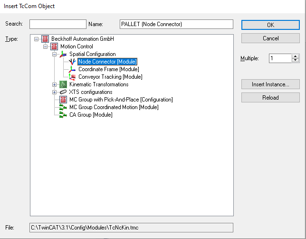Click the Node Connector branching icon
This screenshot has width=306, height=239.
(72, 62)
